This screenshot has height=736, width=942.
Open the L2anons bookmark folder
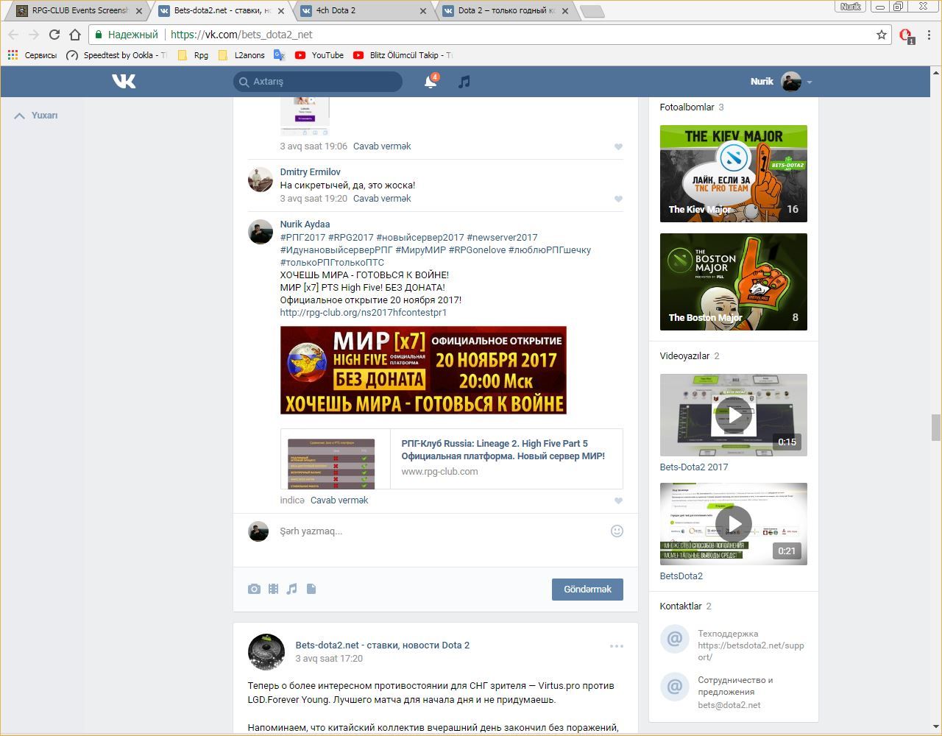tap(241, 55)
